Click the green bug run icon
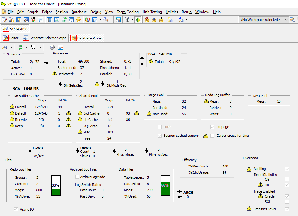Screen dimensions: 298x216 (138, 20)
